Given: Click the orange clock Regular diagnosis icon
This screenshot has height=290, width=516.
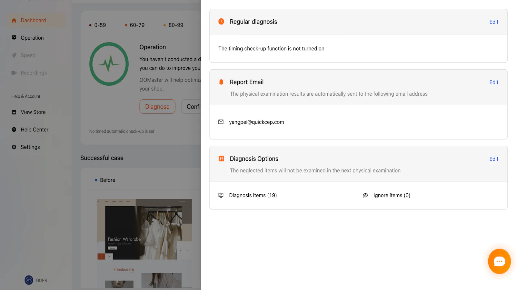Looking at the screenshot, I should pos(221,22).
